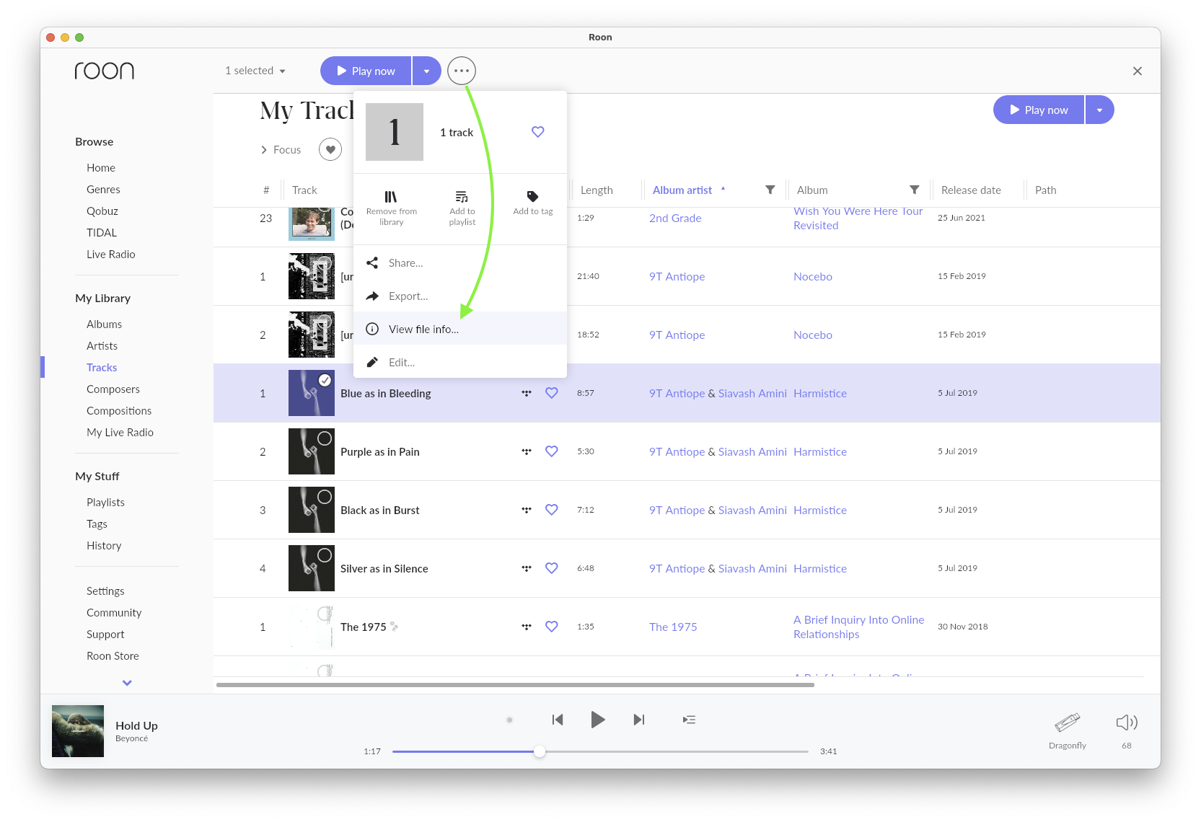Click the Blue as in Bleeding album cover
This screenshot has width=1201, height=822.
pyautogui.click(x=312, y=393)
